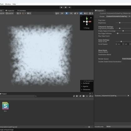Open the snap increment dropdown
The image size is (131, 131).
coord(29,13)
